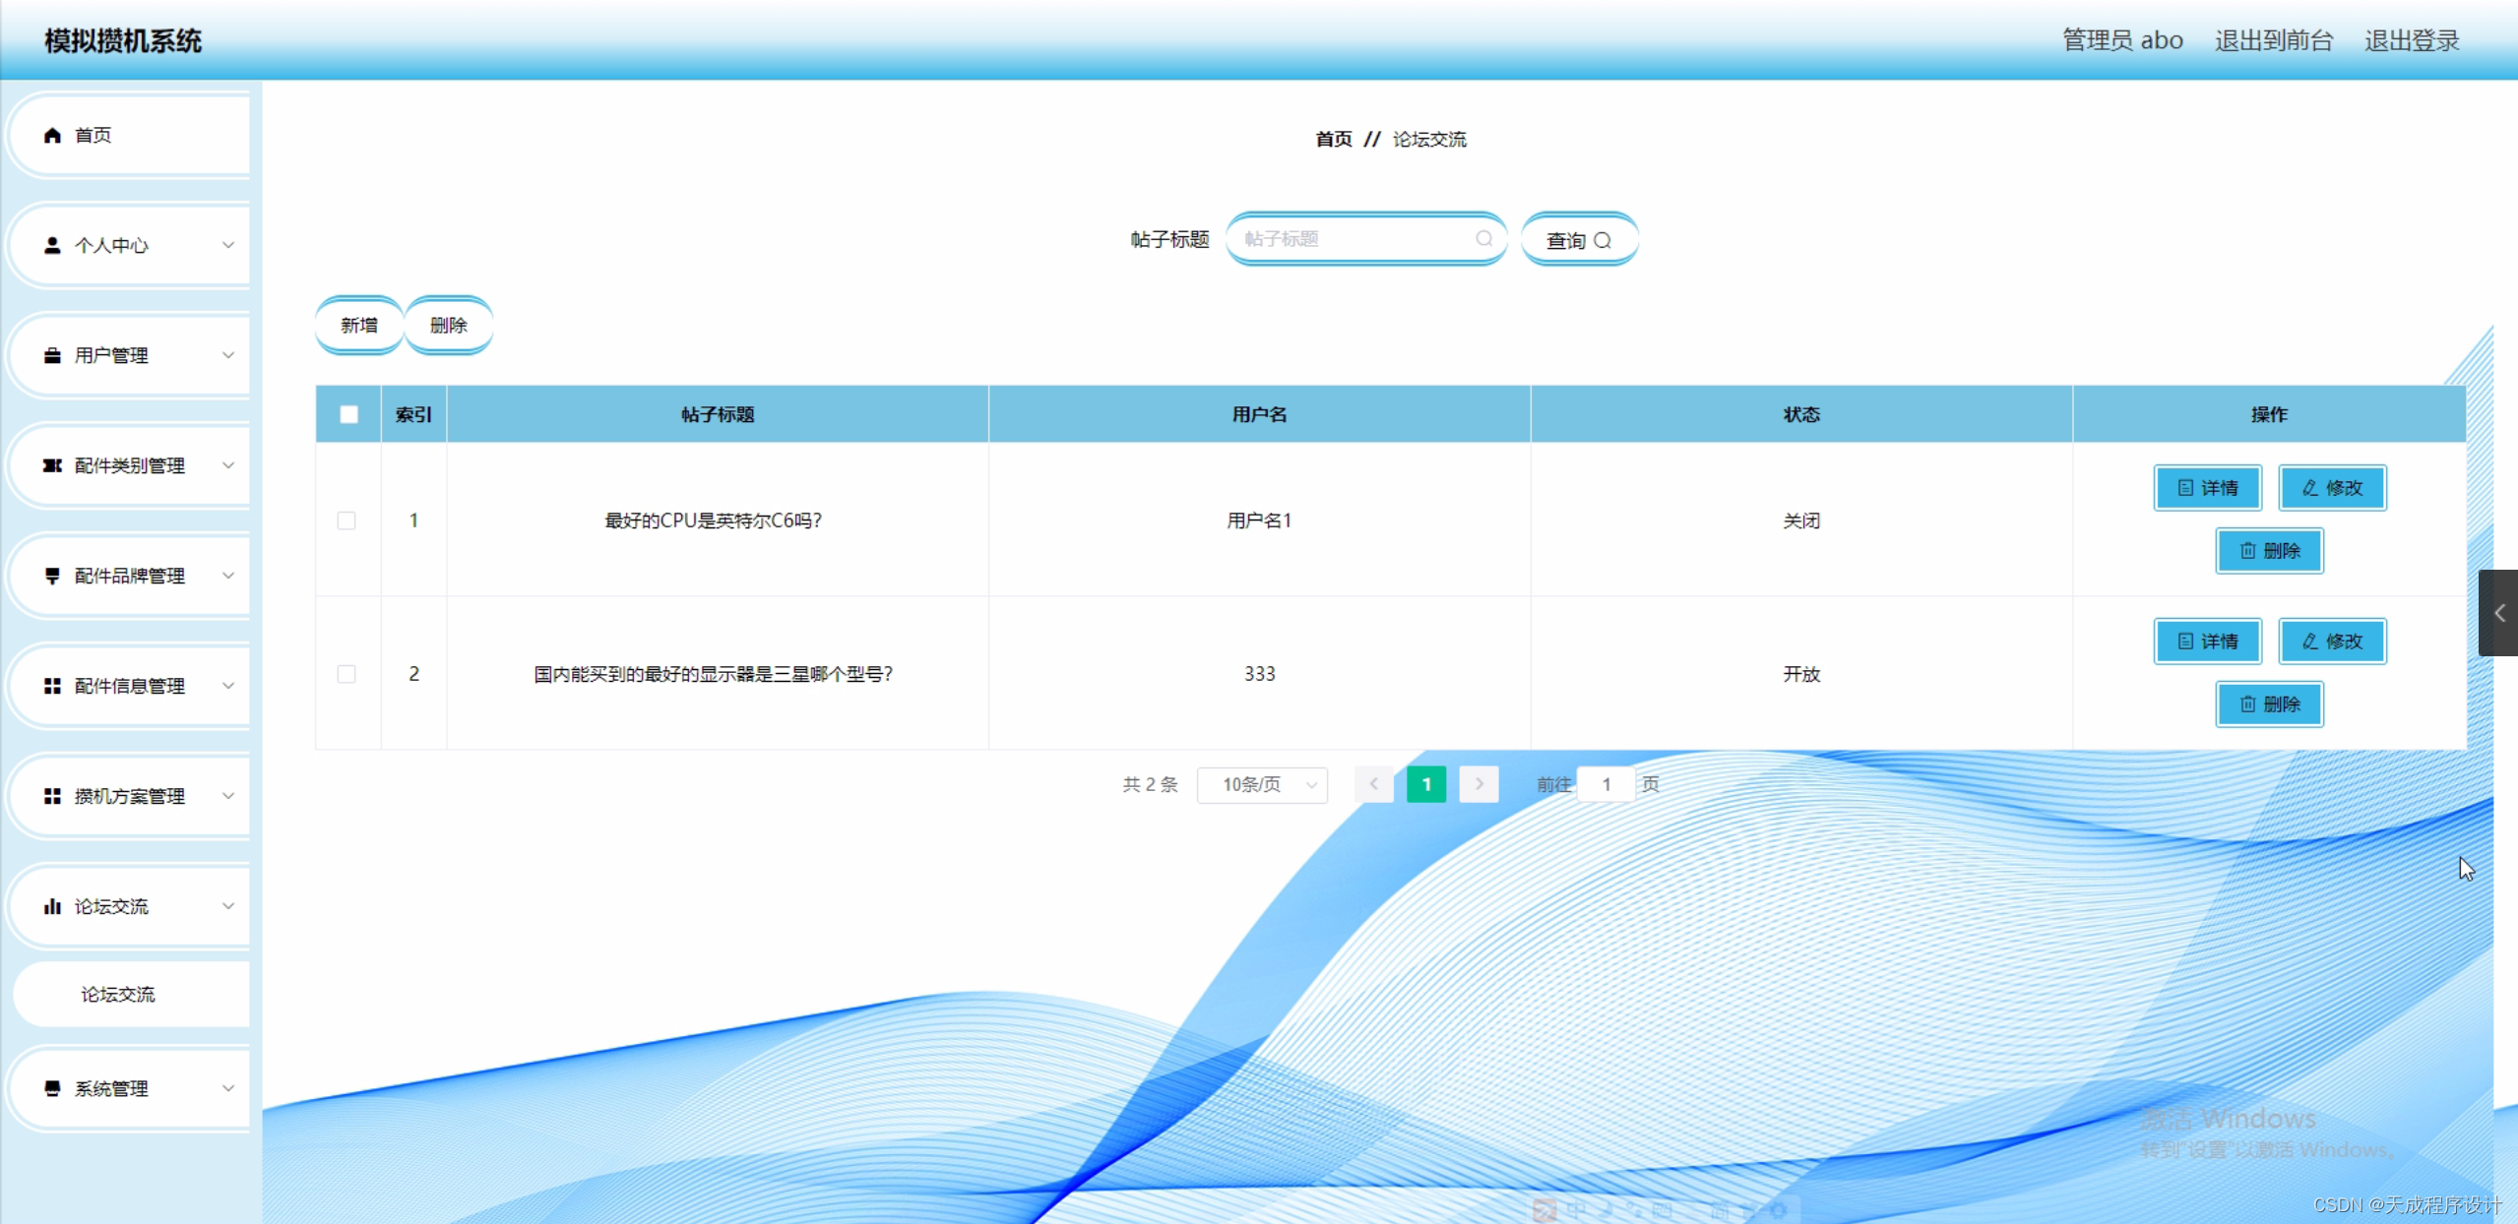This screenshot has width=2518, height=1224.
Task: Click the 配件类别管理 camera icon
Action: pos(52,466)
